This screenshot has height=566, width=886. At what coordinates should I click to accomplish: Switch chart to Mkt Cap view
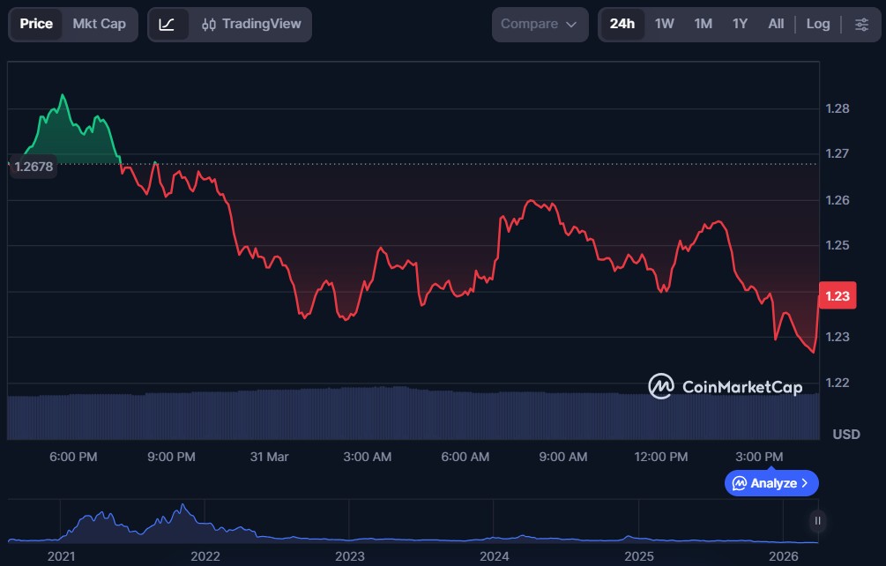(x=99, y=24)
